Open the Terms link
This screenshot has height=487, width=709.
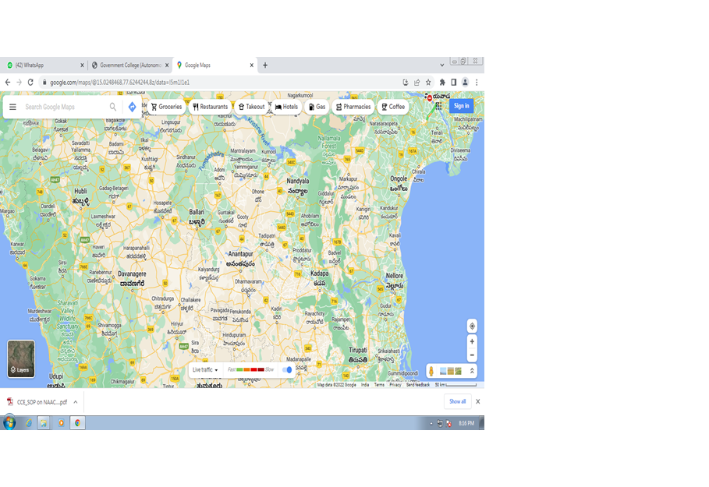(x=379, y=385)
